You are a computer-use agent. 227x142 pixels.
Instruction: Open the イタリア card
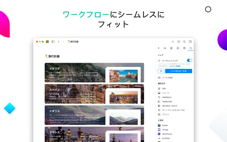[x=94, y=73]
